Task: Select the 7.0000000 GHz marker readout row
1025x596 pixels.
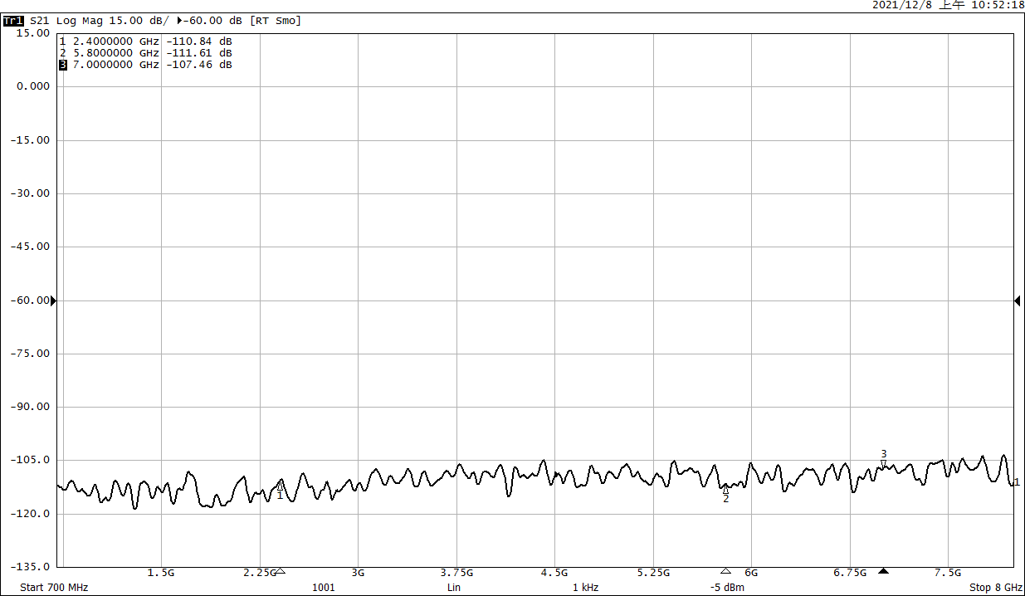Action: point(145,65)
